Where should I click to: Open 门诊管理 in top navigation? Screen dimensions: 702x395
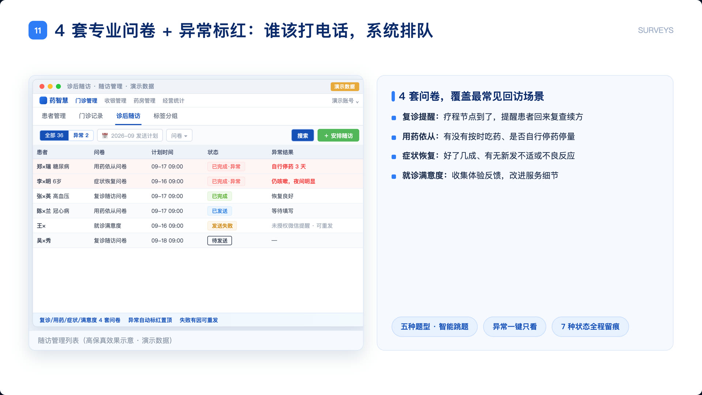[86, 101]
